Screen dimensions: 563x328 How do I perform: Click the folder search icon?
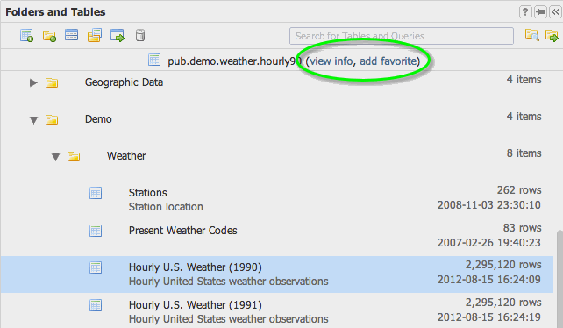click(531, 35)
